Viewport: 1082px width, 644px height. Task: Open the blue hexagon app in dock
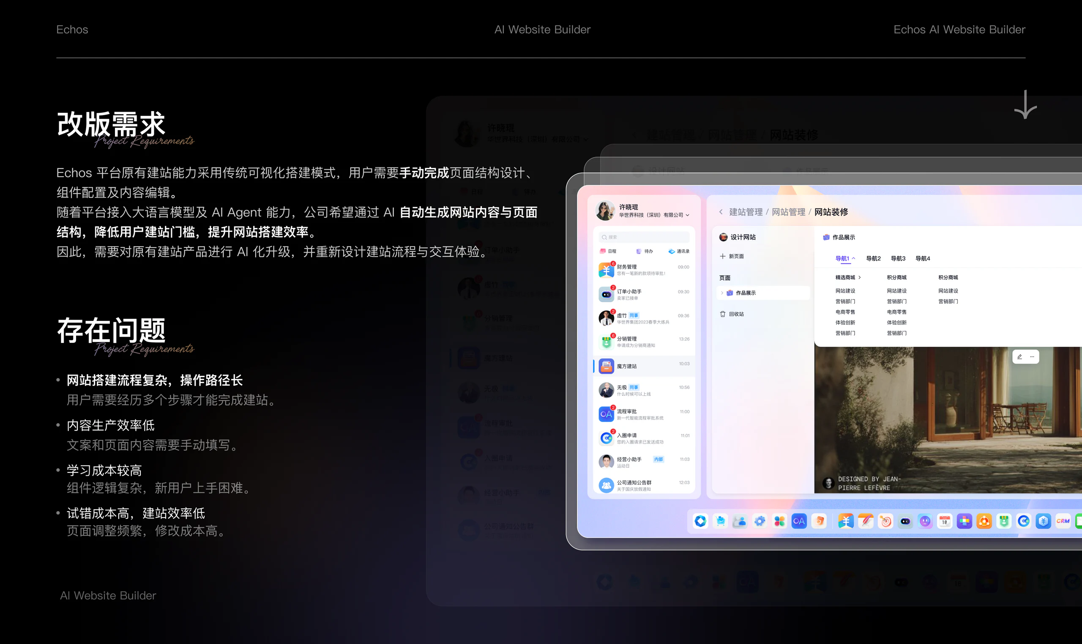[700, 521]
